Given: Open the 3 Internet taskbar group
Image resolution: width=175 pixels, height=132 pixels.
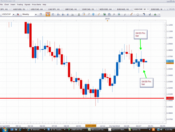Looking at the screenshot, I should (36, 130).
